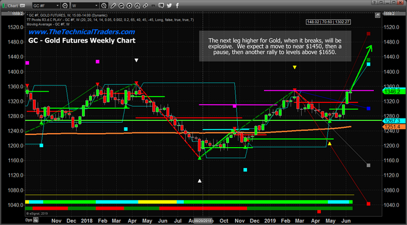Share chart via Facebook icon
This screenshot has height=225, width=407.
[177, 5]
